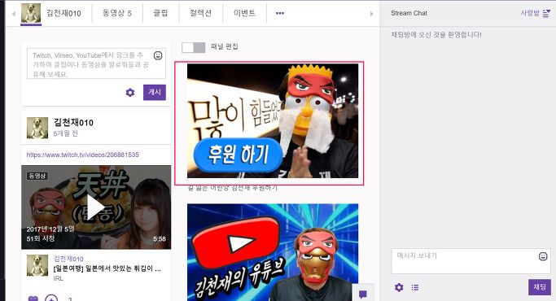Click the right tab scroll arrow
This screenshot has height=301, width=556.
(371, 14)
